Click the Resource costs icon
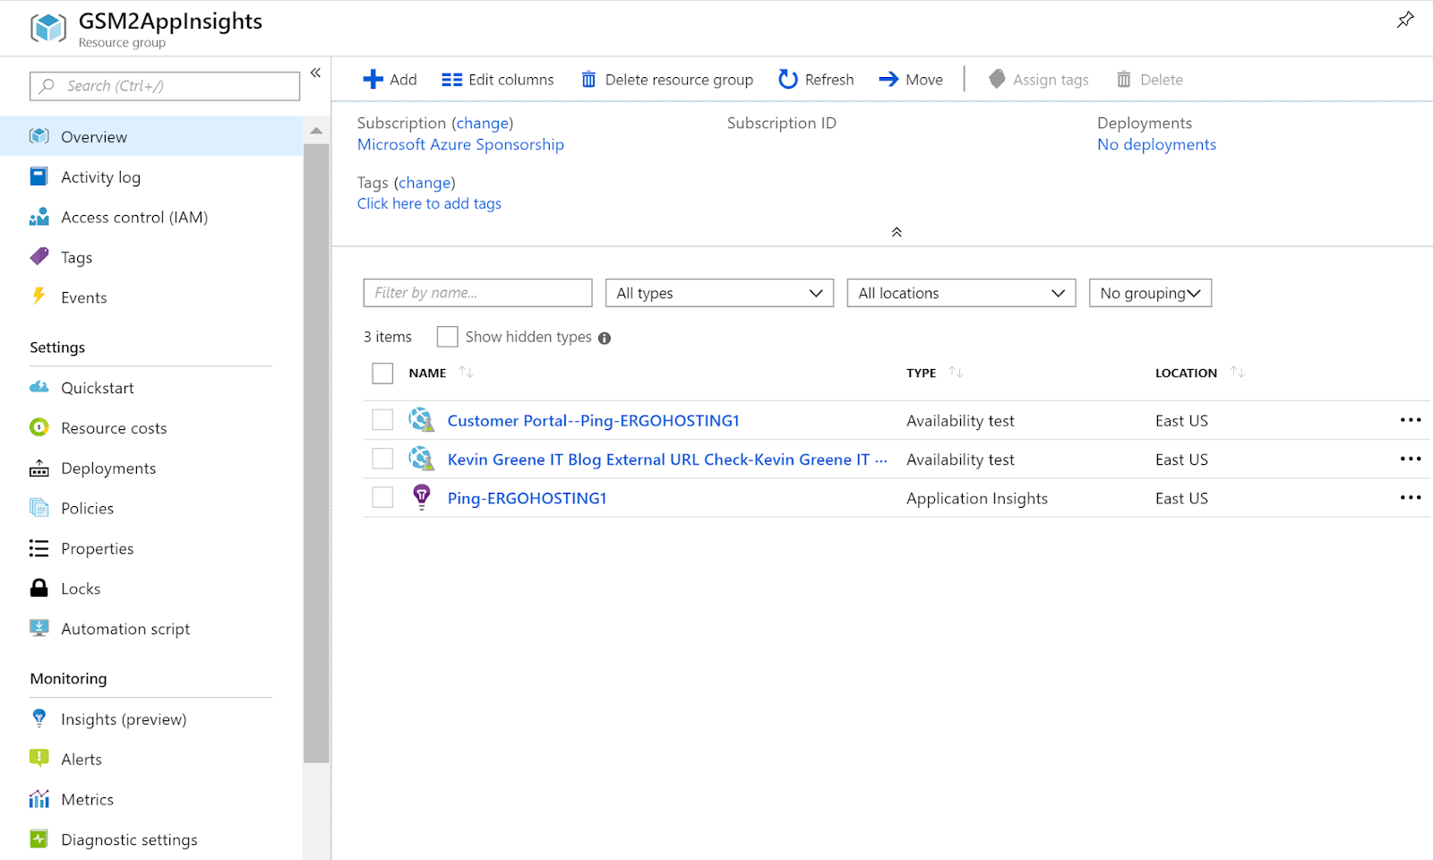The height and width of the screenshot is (860, 1433). [x=39, y=427]
